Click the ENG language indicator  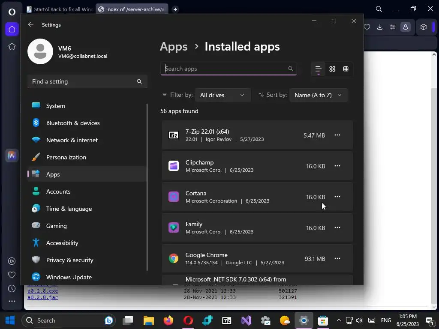tap(386, 320)
